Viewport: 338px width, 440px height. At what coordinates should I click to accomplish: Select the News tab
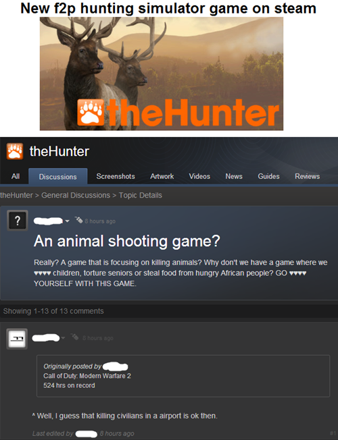[234, 176]
